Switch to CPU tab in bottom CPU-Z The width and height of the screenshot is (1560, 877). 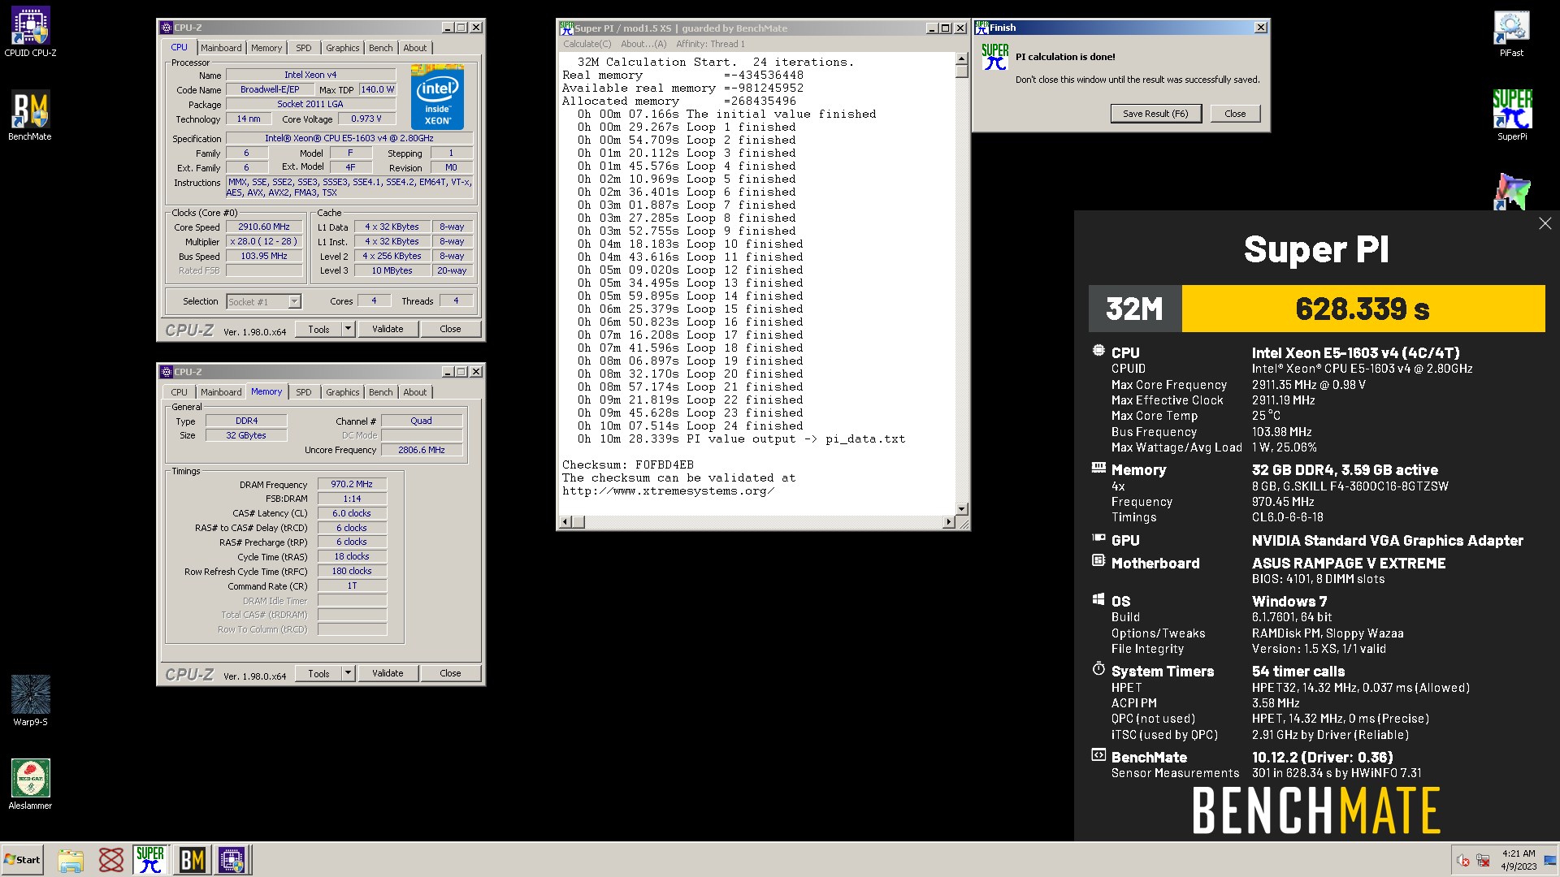tap(179, 392)
